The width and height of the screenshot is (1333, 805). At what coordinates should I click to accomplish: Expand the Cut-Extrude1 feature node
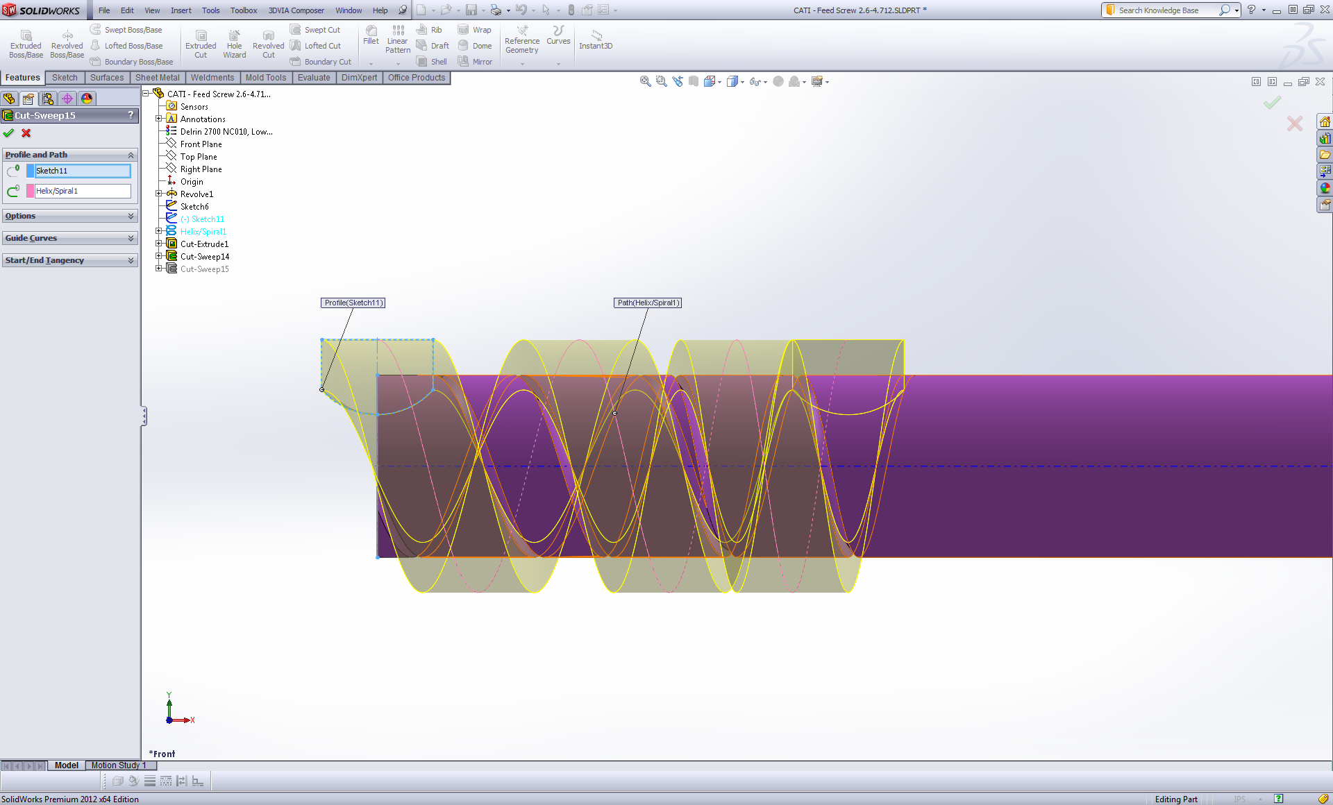[159, 244]
